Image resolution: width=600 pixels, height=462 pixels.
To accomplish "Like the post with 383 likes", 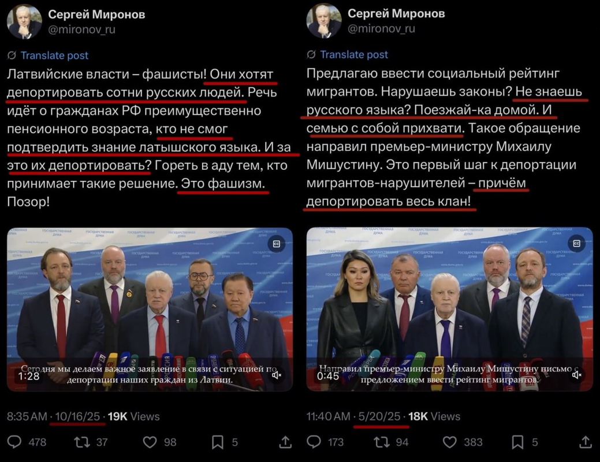I will pos(450,442).
